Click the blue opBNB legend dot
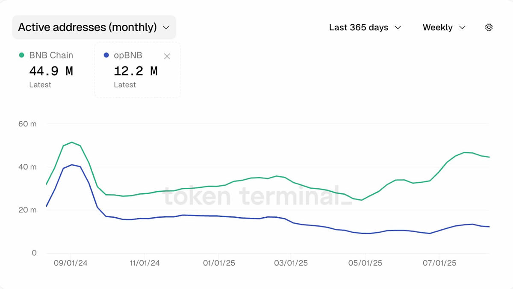Viewport: 513px width, 289px height. pos(106,55)
